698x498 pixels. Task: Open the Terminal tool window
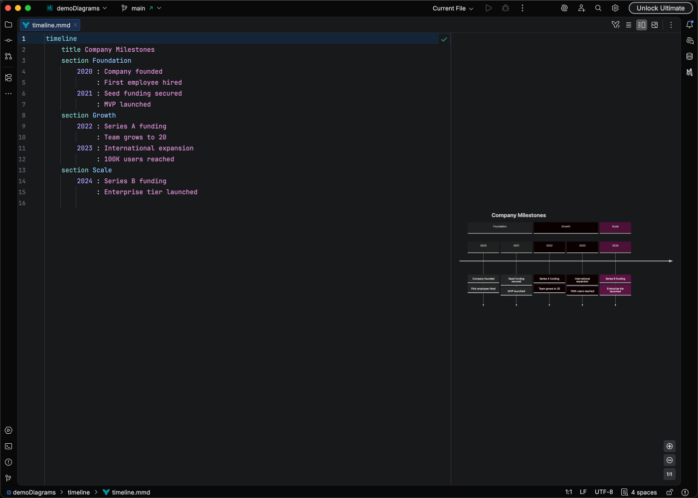coord(8,446)
